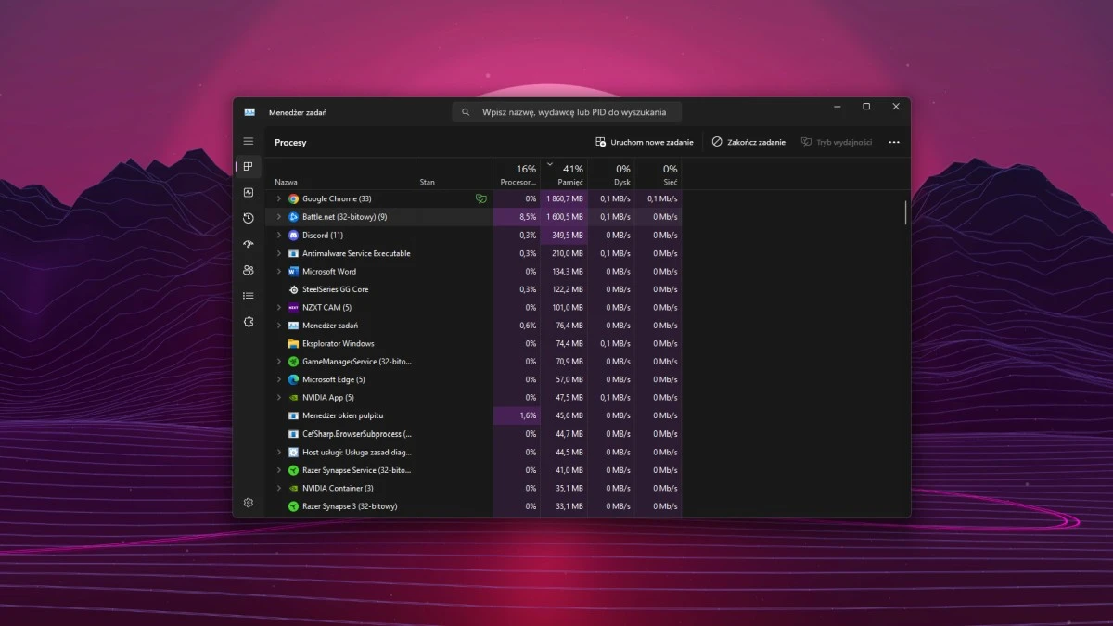This screenshot has width=1113, height=626.
Task: Collapse the Battle.net process group
Action: click(x=277, y=216)
